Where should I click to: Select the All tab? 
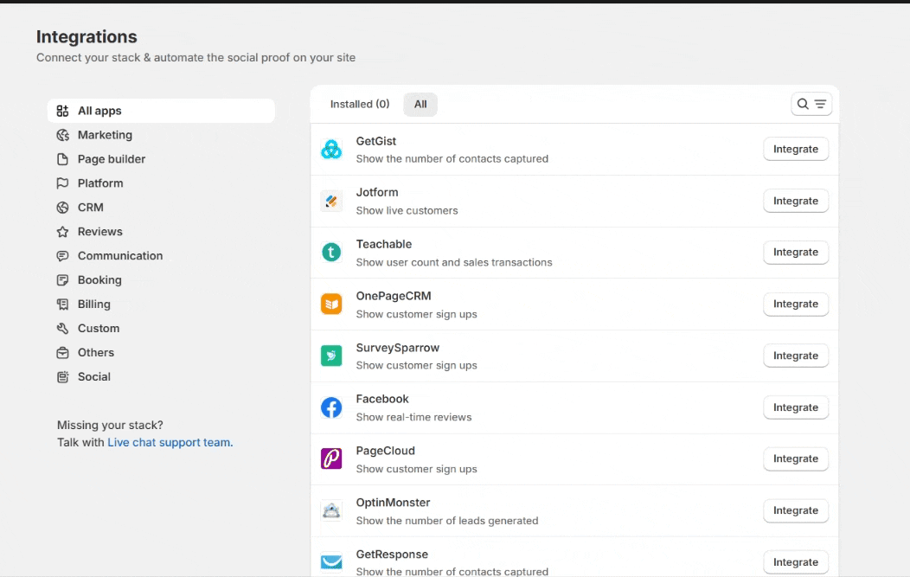[x=420, y=104]
